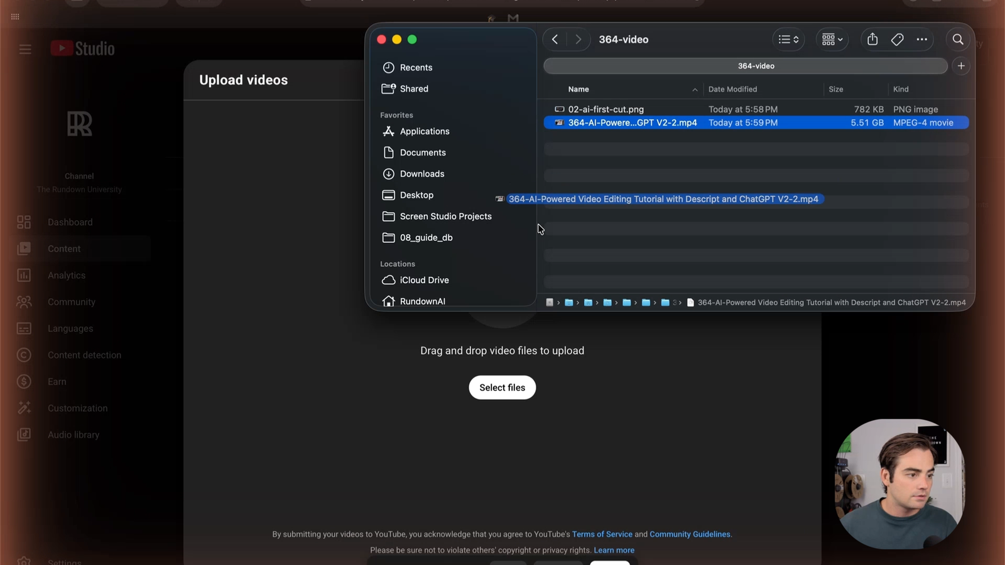Open Customization in YouTube Studio sidebar
The image size is (1005, 565).
[x=77, y=408]
